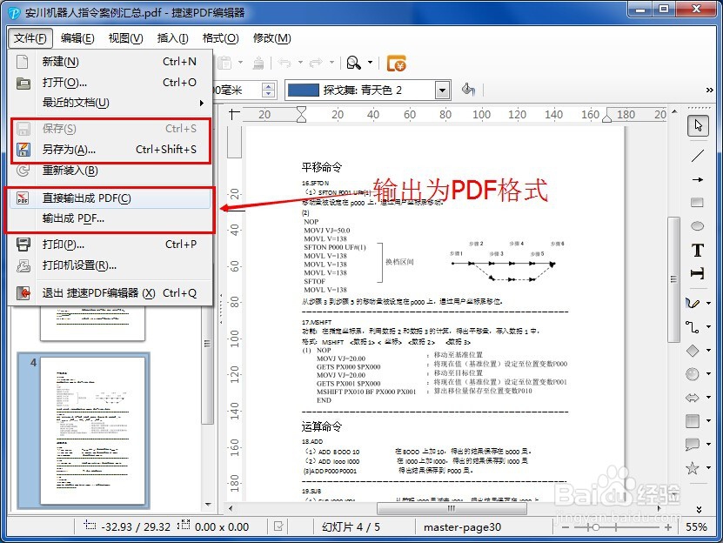
Task: Open the paste options dropdown arrow
Action: (240, 63)
